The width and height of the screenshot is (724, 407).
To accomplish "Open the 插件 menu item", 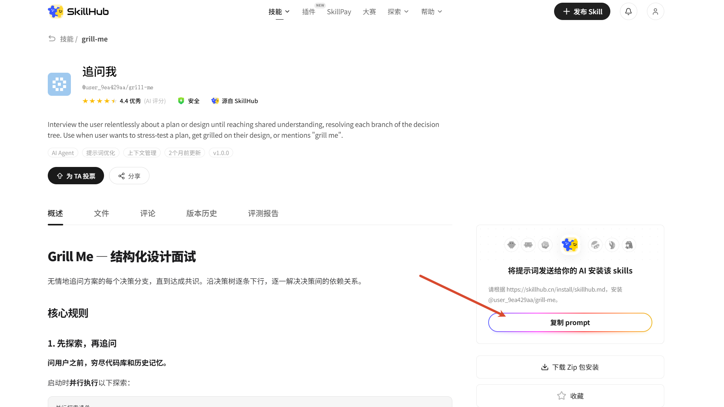I will [x=309, y=12].
